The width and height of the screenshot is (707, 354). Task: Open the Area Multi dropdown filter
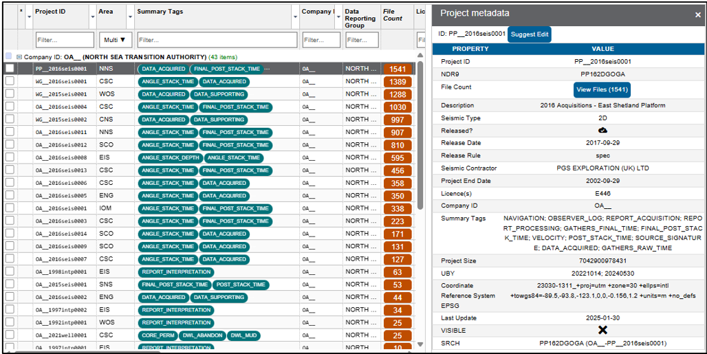pyautogui.click(x=115, y=40)
